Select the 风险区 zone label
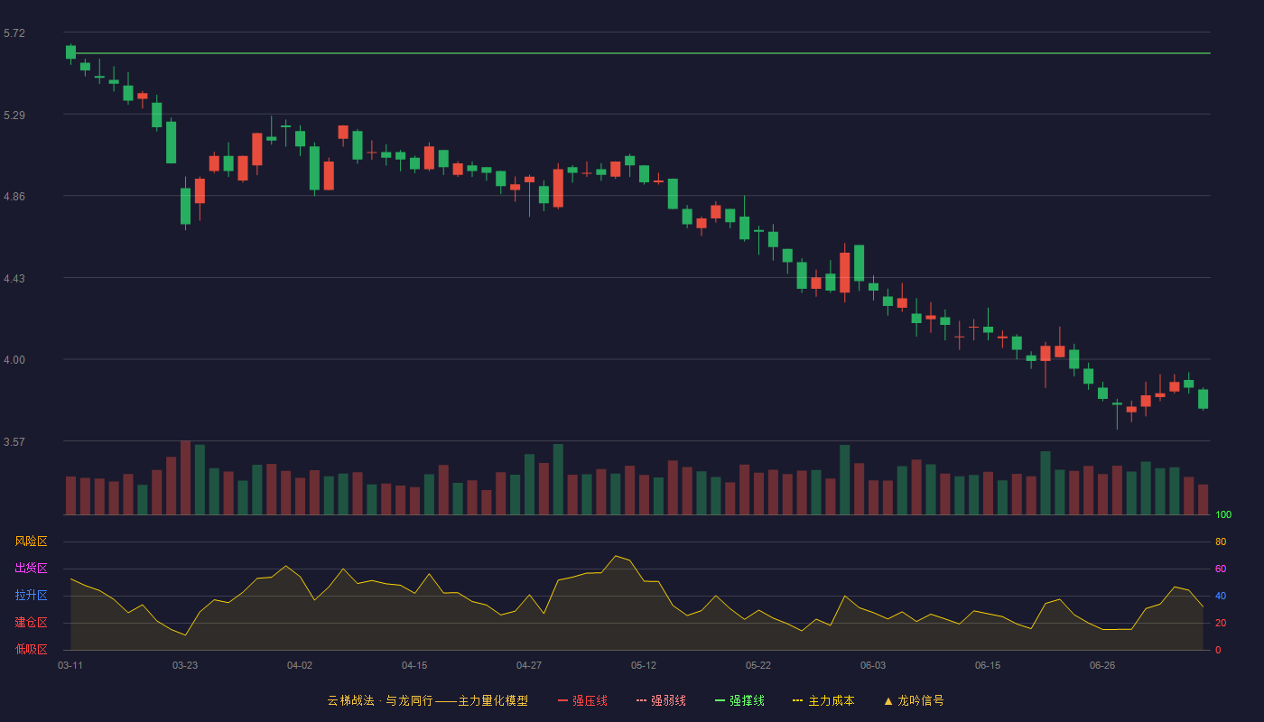The height and width of the screenshot is (722, 1264). click(31, 541)
